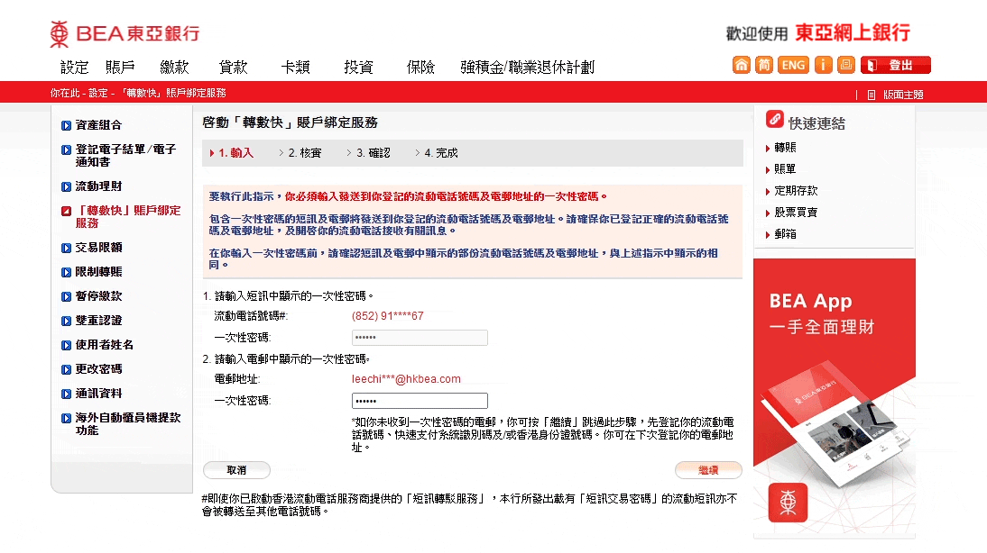Open the 投資 menu
Viewport: 987px width, 553px height.
tap(358, 68)
